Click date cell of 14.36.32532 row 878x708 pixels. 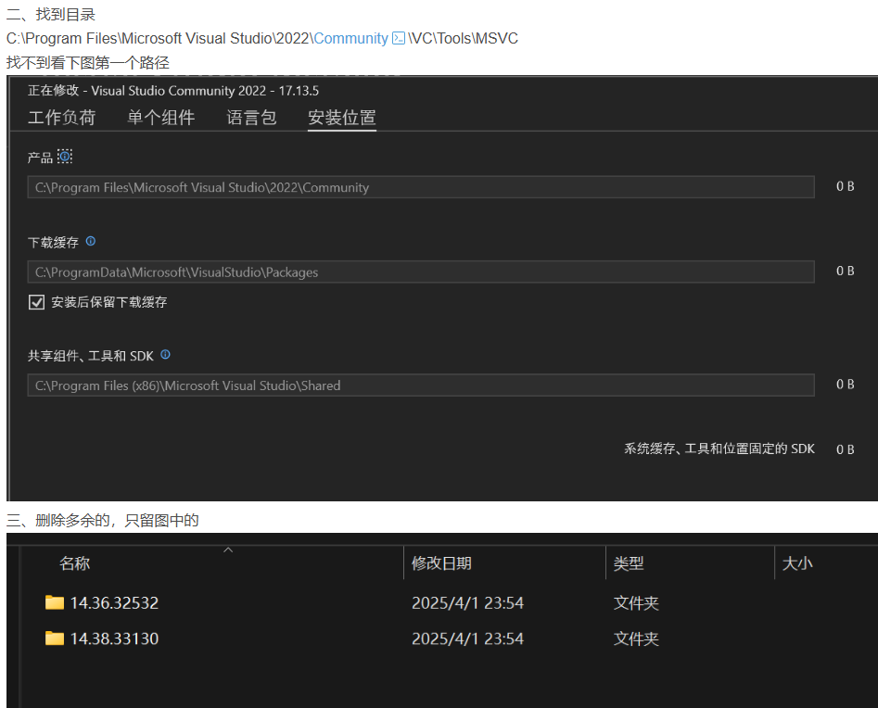click(x=467, y=602)
